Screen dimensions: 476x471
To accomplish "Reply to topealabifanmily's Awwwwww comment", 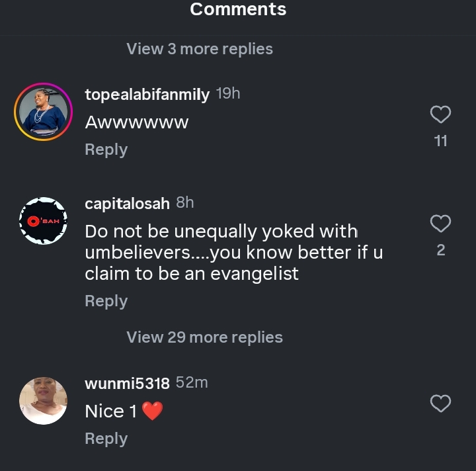I will 106,150.
